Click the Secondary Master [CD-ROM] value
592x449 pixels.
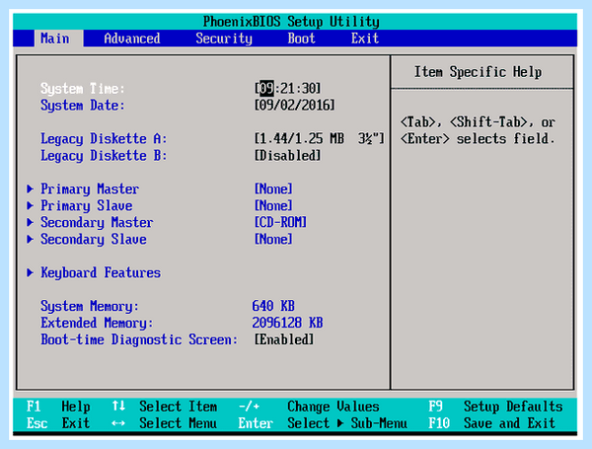click(x=280, y=222)
